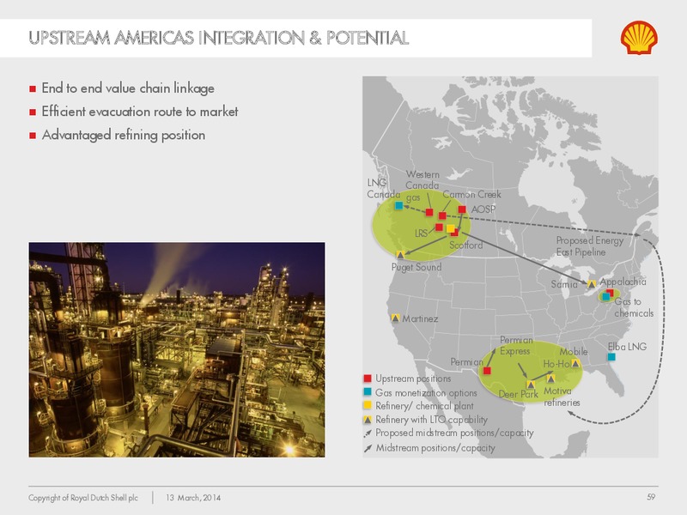This screenshot has width=687, height=515.
Task: Click the refinery night photograph
Action: point(177,350)
